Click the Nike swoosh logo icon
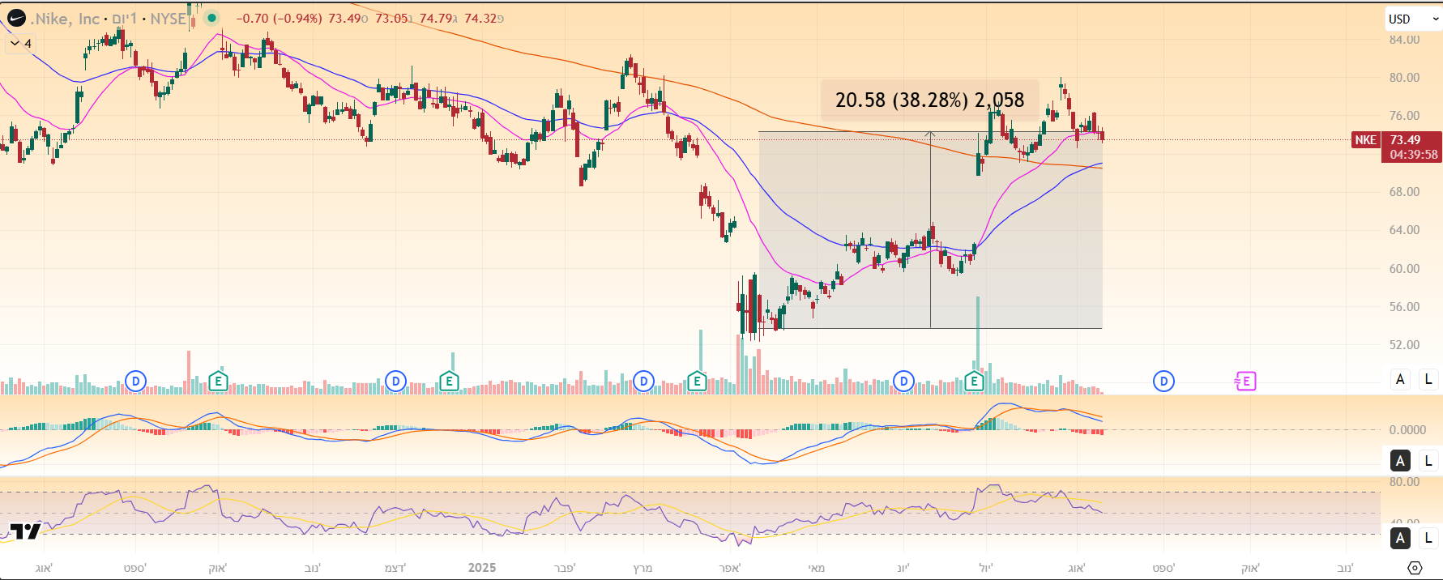The height and width of the screenshot is (580, 1443). [16, 18]
